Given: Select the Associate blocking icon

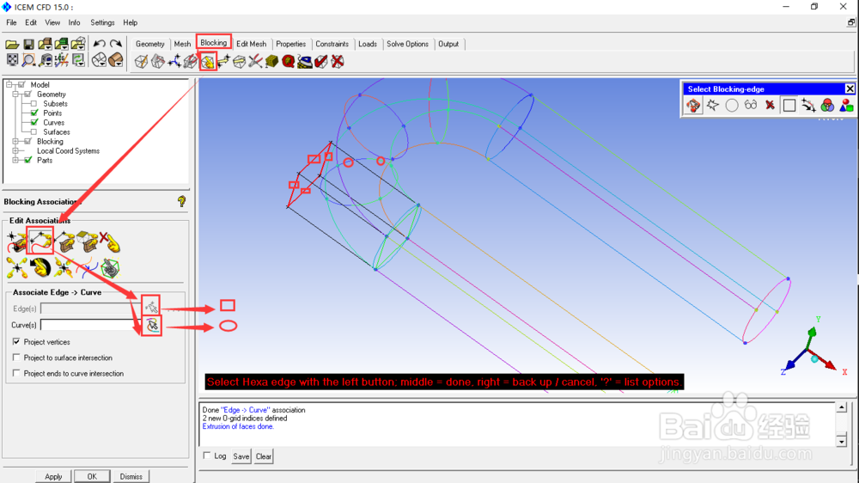Looking at the screenshot, I should point(208,61).
